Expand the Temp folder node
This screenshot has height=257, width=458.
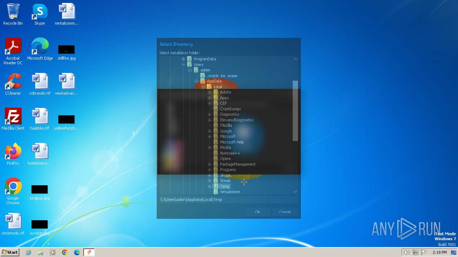[210, 186]
